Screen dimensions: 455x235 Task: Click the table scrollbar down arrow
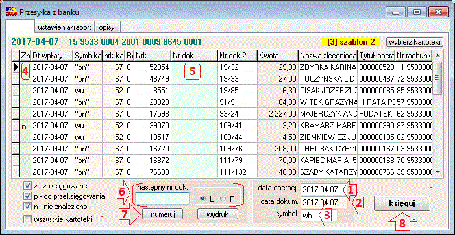[437, 172]
